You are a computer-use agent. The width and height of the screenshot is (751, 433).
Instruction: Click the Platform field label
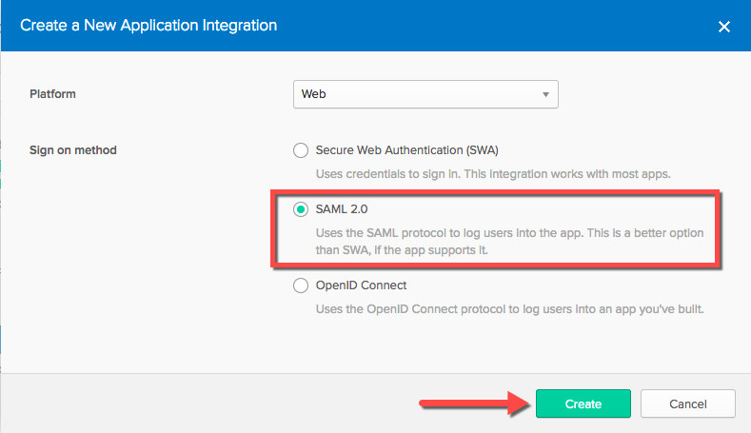coord(52,94)
